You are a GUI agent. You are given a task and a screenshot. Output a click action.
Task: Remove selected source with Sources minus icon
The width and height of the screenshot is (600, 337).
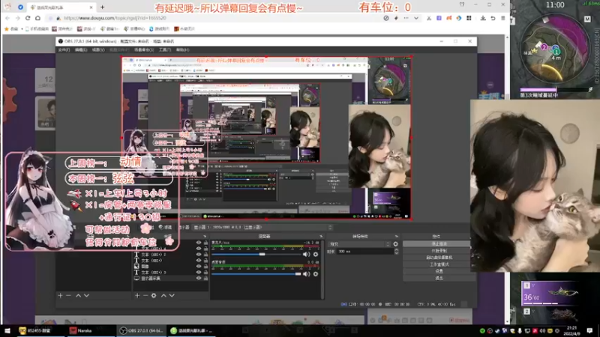click(145, 295)
